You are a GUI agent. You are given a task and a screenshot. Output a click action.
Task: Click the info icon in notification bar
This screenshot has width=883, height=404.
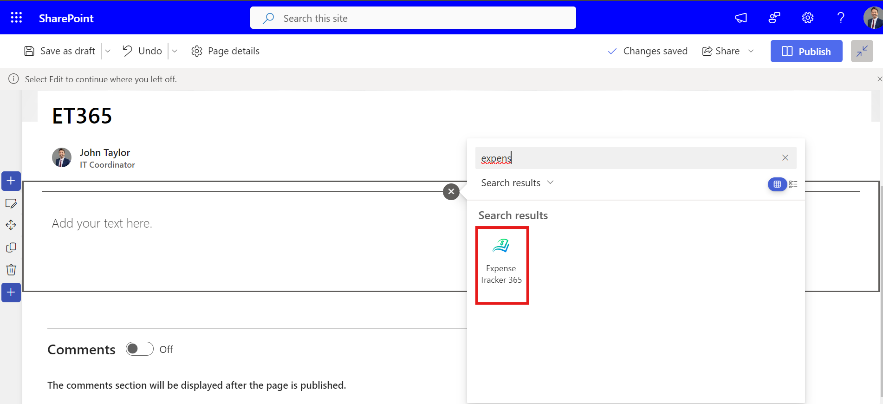13,79
